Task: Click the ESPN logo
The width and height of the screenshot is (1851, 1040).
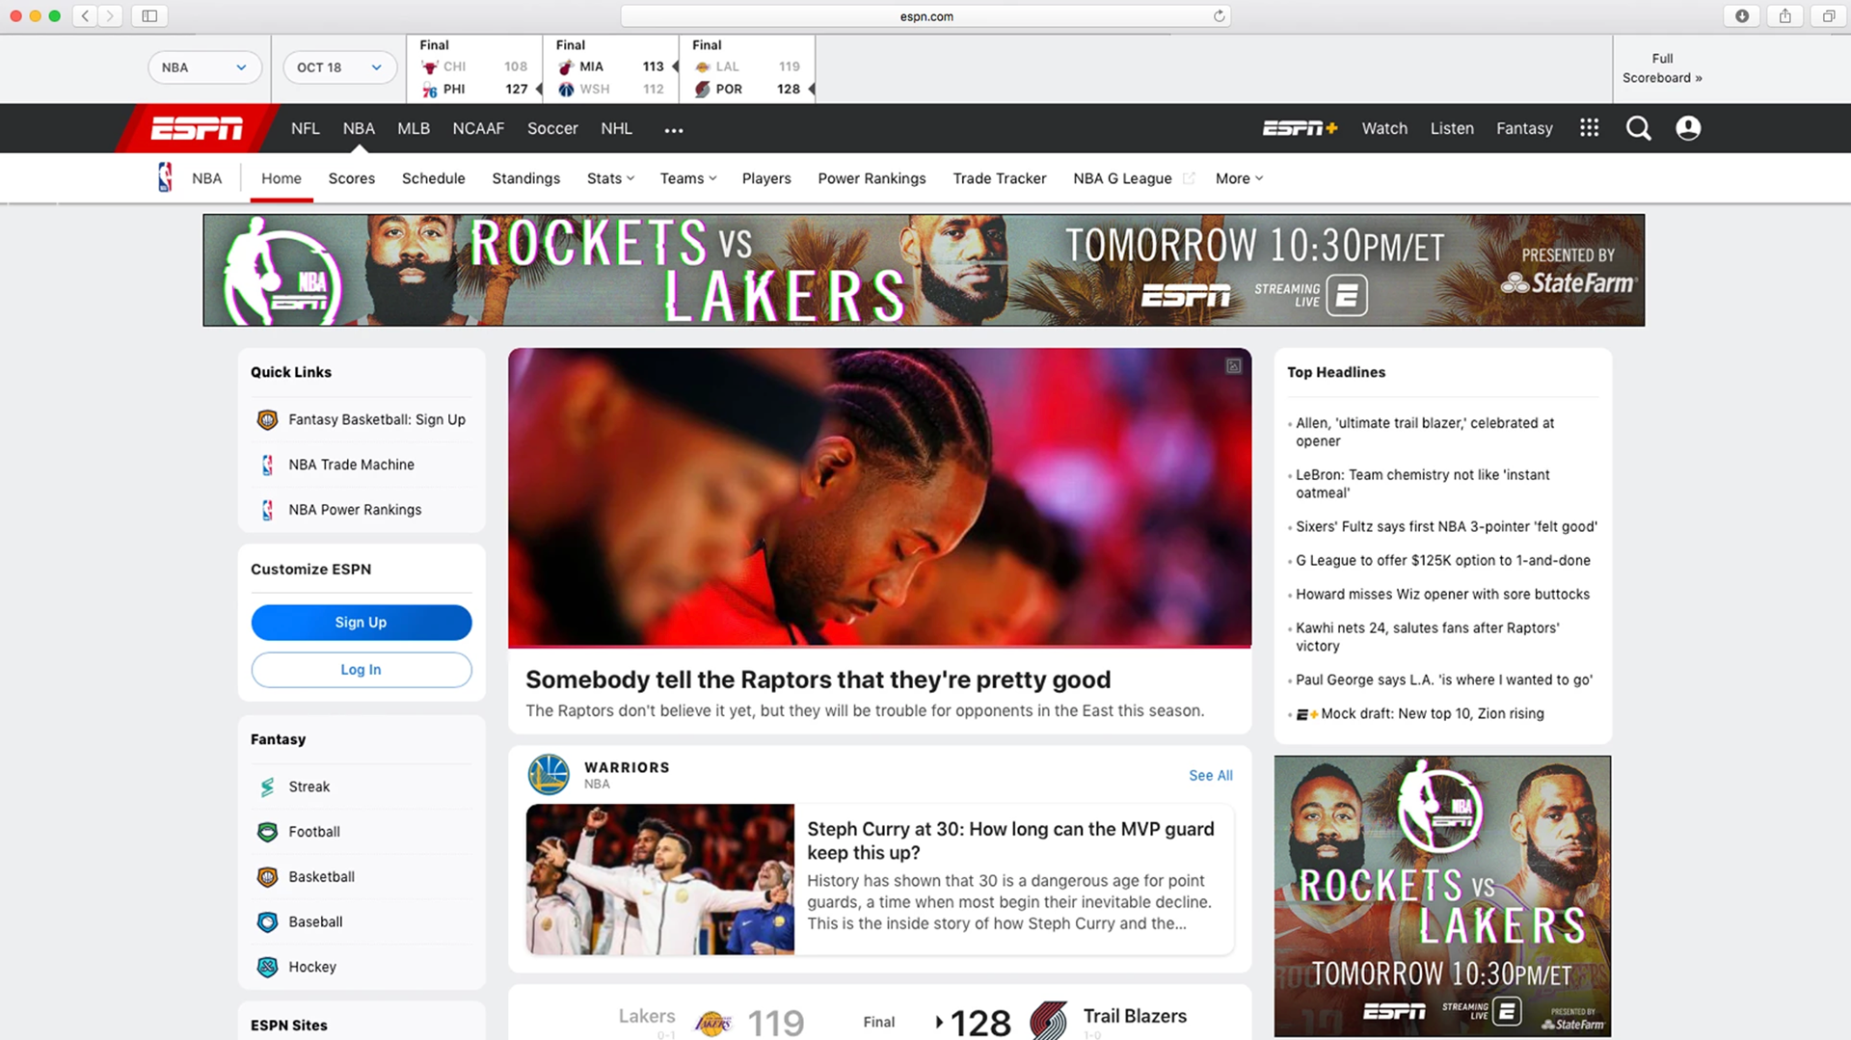Action: coord(197,128)
